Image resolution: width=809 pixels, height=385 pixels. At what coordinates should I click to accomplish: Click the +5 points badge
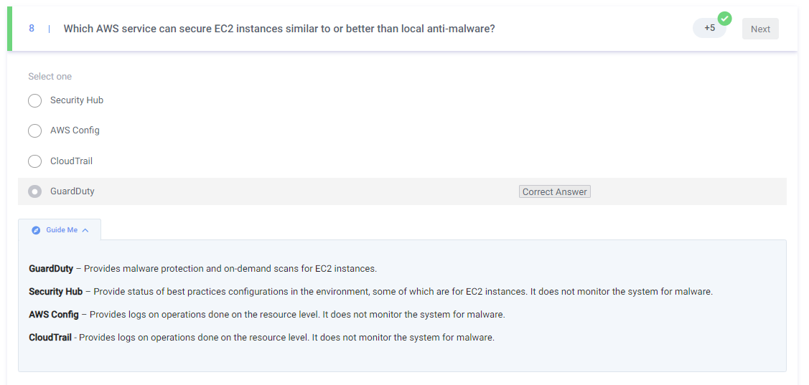(709, 28)
